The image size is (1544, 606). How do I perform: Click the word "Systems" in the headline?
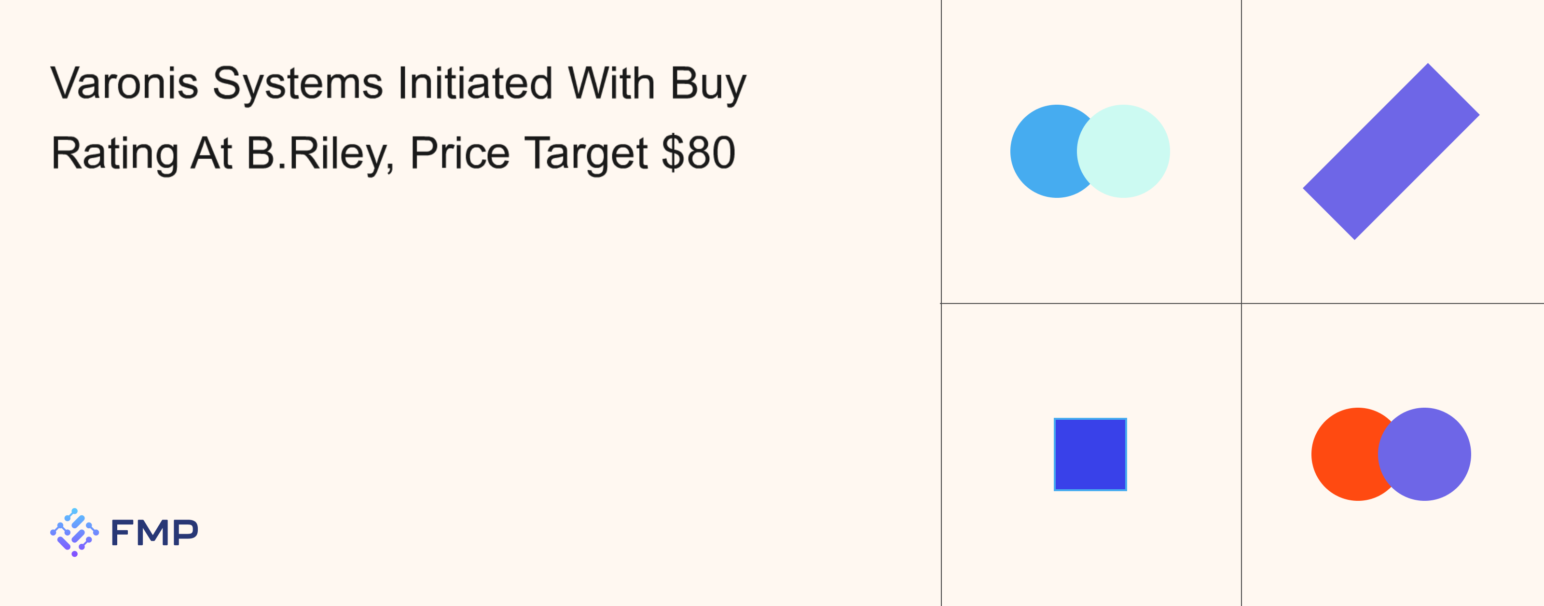pos(297,84)
